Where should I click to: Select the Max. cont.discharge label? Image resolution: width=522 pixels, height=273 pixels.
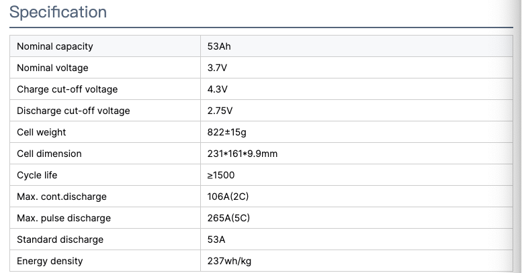click(x=62, y=197)
